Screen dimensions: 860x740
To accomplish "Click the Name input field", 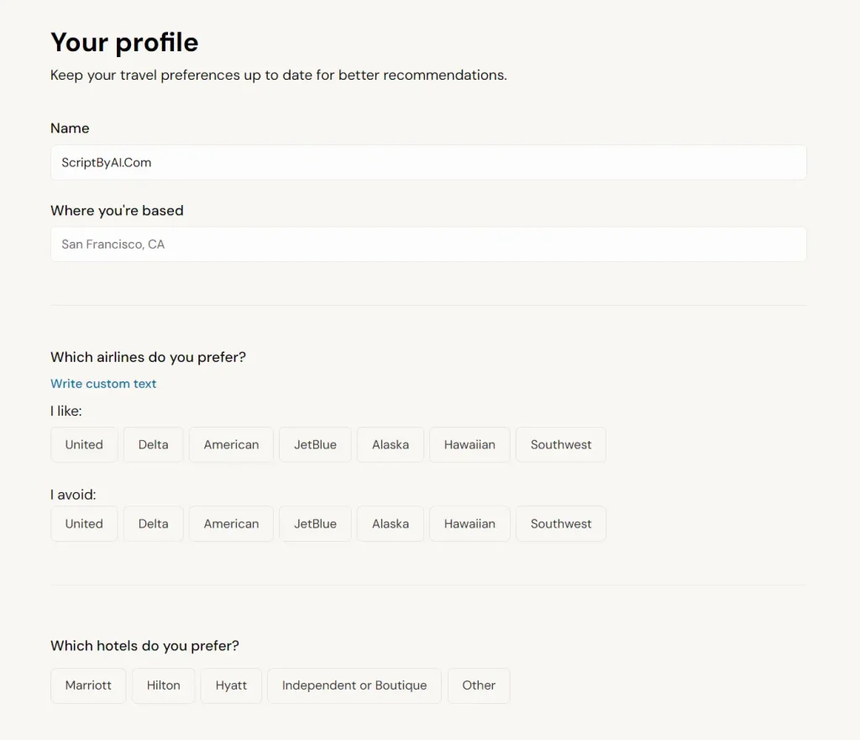I will [428, 162].
